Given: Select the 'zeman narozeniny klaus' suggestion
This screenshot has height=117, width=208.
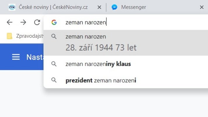Looking at the screenshot, I should [126, 64].
